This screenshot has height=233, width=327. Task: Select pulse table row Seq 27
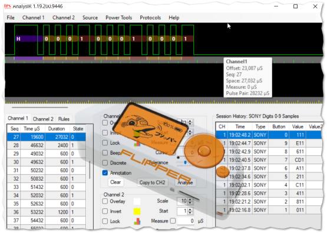tap(47, 137)
